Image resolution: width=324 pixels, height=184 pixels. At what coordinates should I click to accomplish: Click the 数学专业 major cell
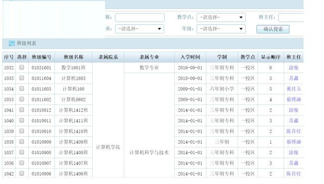point(149,68)
